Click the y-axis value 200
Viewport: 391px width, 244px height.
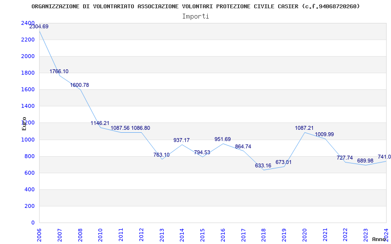coord(29,206)
